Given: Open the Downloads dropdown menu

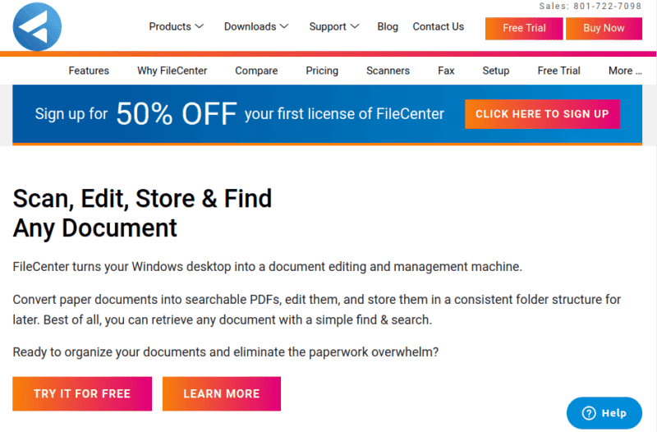Looking at the screenshot, I should pyautogui.click(x=256, y=26).
